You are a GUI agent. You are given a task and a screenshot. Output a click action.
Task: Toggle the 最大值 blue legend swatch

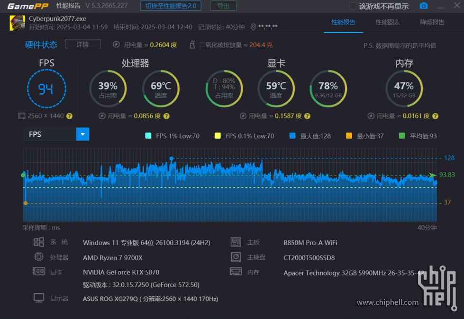[x=292, y=136]
